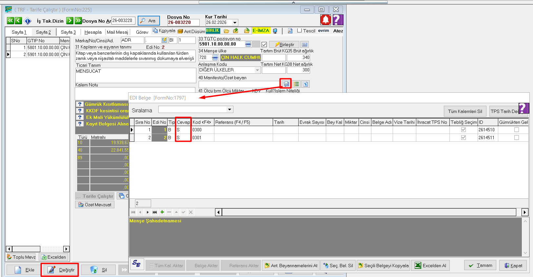Open the Anlaşma Kodu dropdown
The width and height of the screenshot is (533, 277).
tap(257, 70)
